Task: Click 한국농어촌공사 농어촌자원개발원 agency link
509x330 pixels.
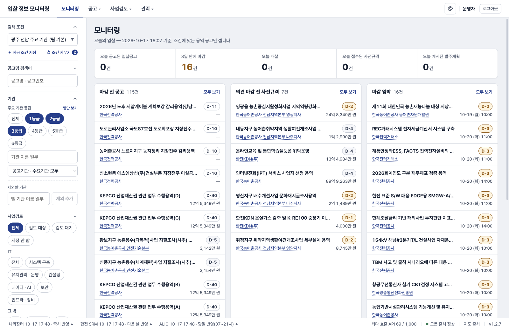Action: coord(401,115)
